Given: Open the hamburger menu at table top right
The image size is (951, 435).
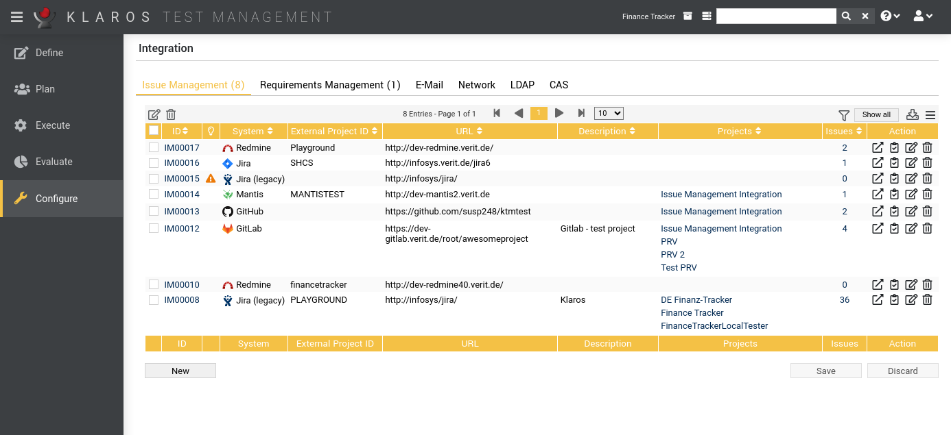Looking at the screenshot, I should (x=930, y=114).
